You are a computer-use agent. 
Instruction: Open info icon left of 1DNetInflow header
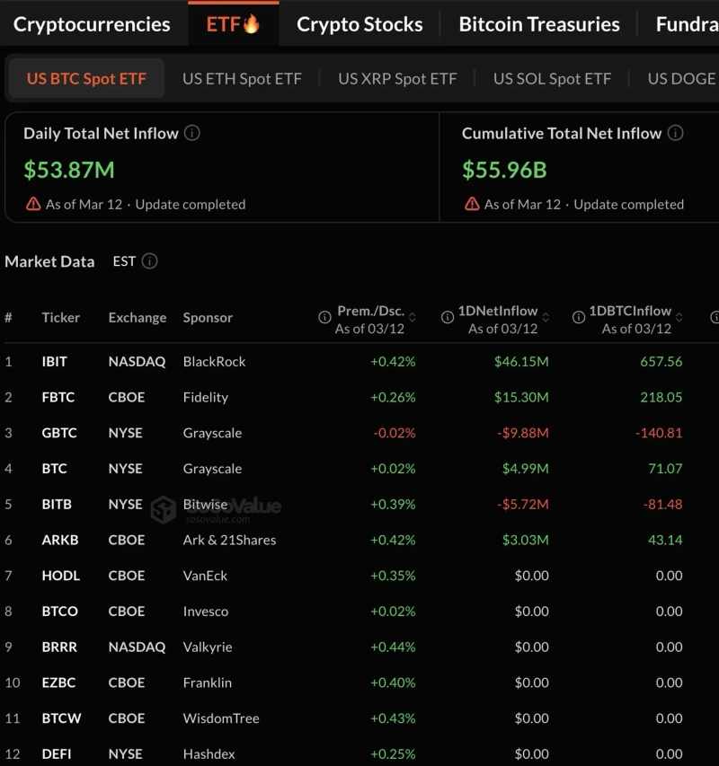coord(448,317)
